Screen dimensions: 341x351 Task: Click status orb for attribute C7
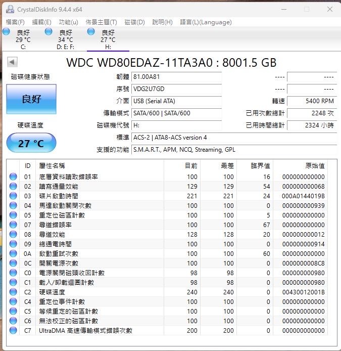[x=13, y=331]
